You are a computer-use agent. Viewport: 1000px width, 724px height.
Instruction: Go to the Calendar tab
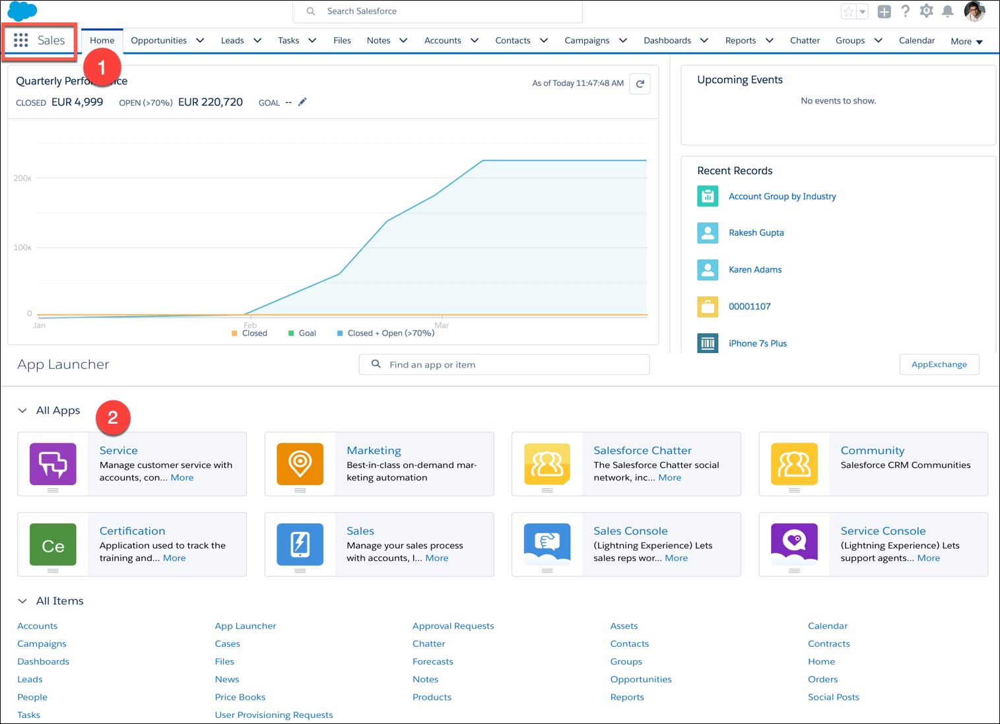[916, 40]
